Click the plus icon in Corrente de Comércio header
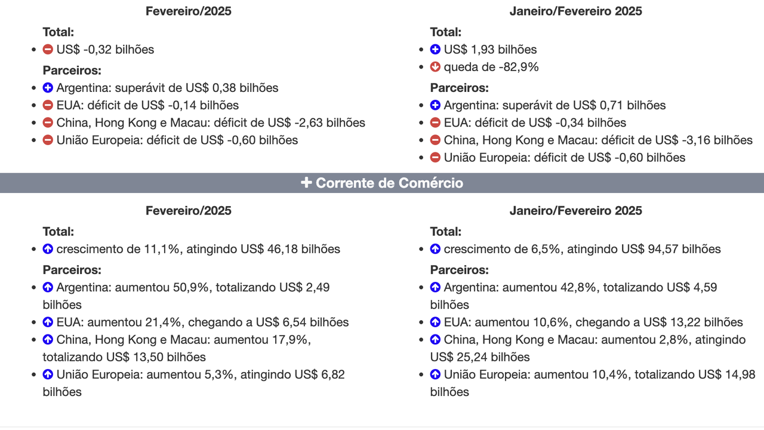Image resolution: width=764 pixels, height=430 pixels. coord(306,183)
